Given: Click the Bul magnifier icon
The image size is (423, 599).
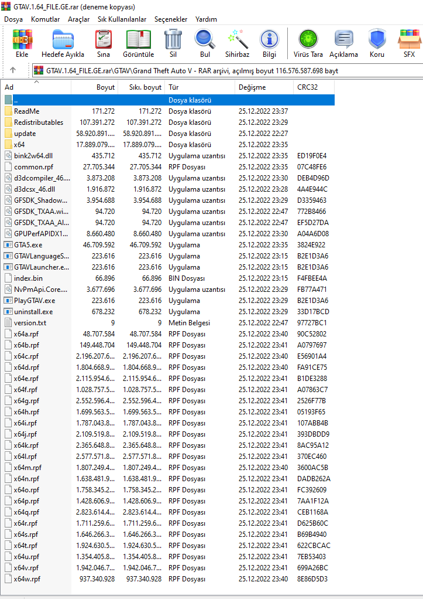Looking at the screenshot, I should (x=205, y=39).
